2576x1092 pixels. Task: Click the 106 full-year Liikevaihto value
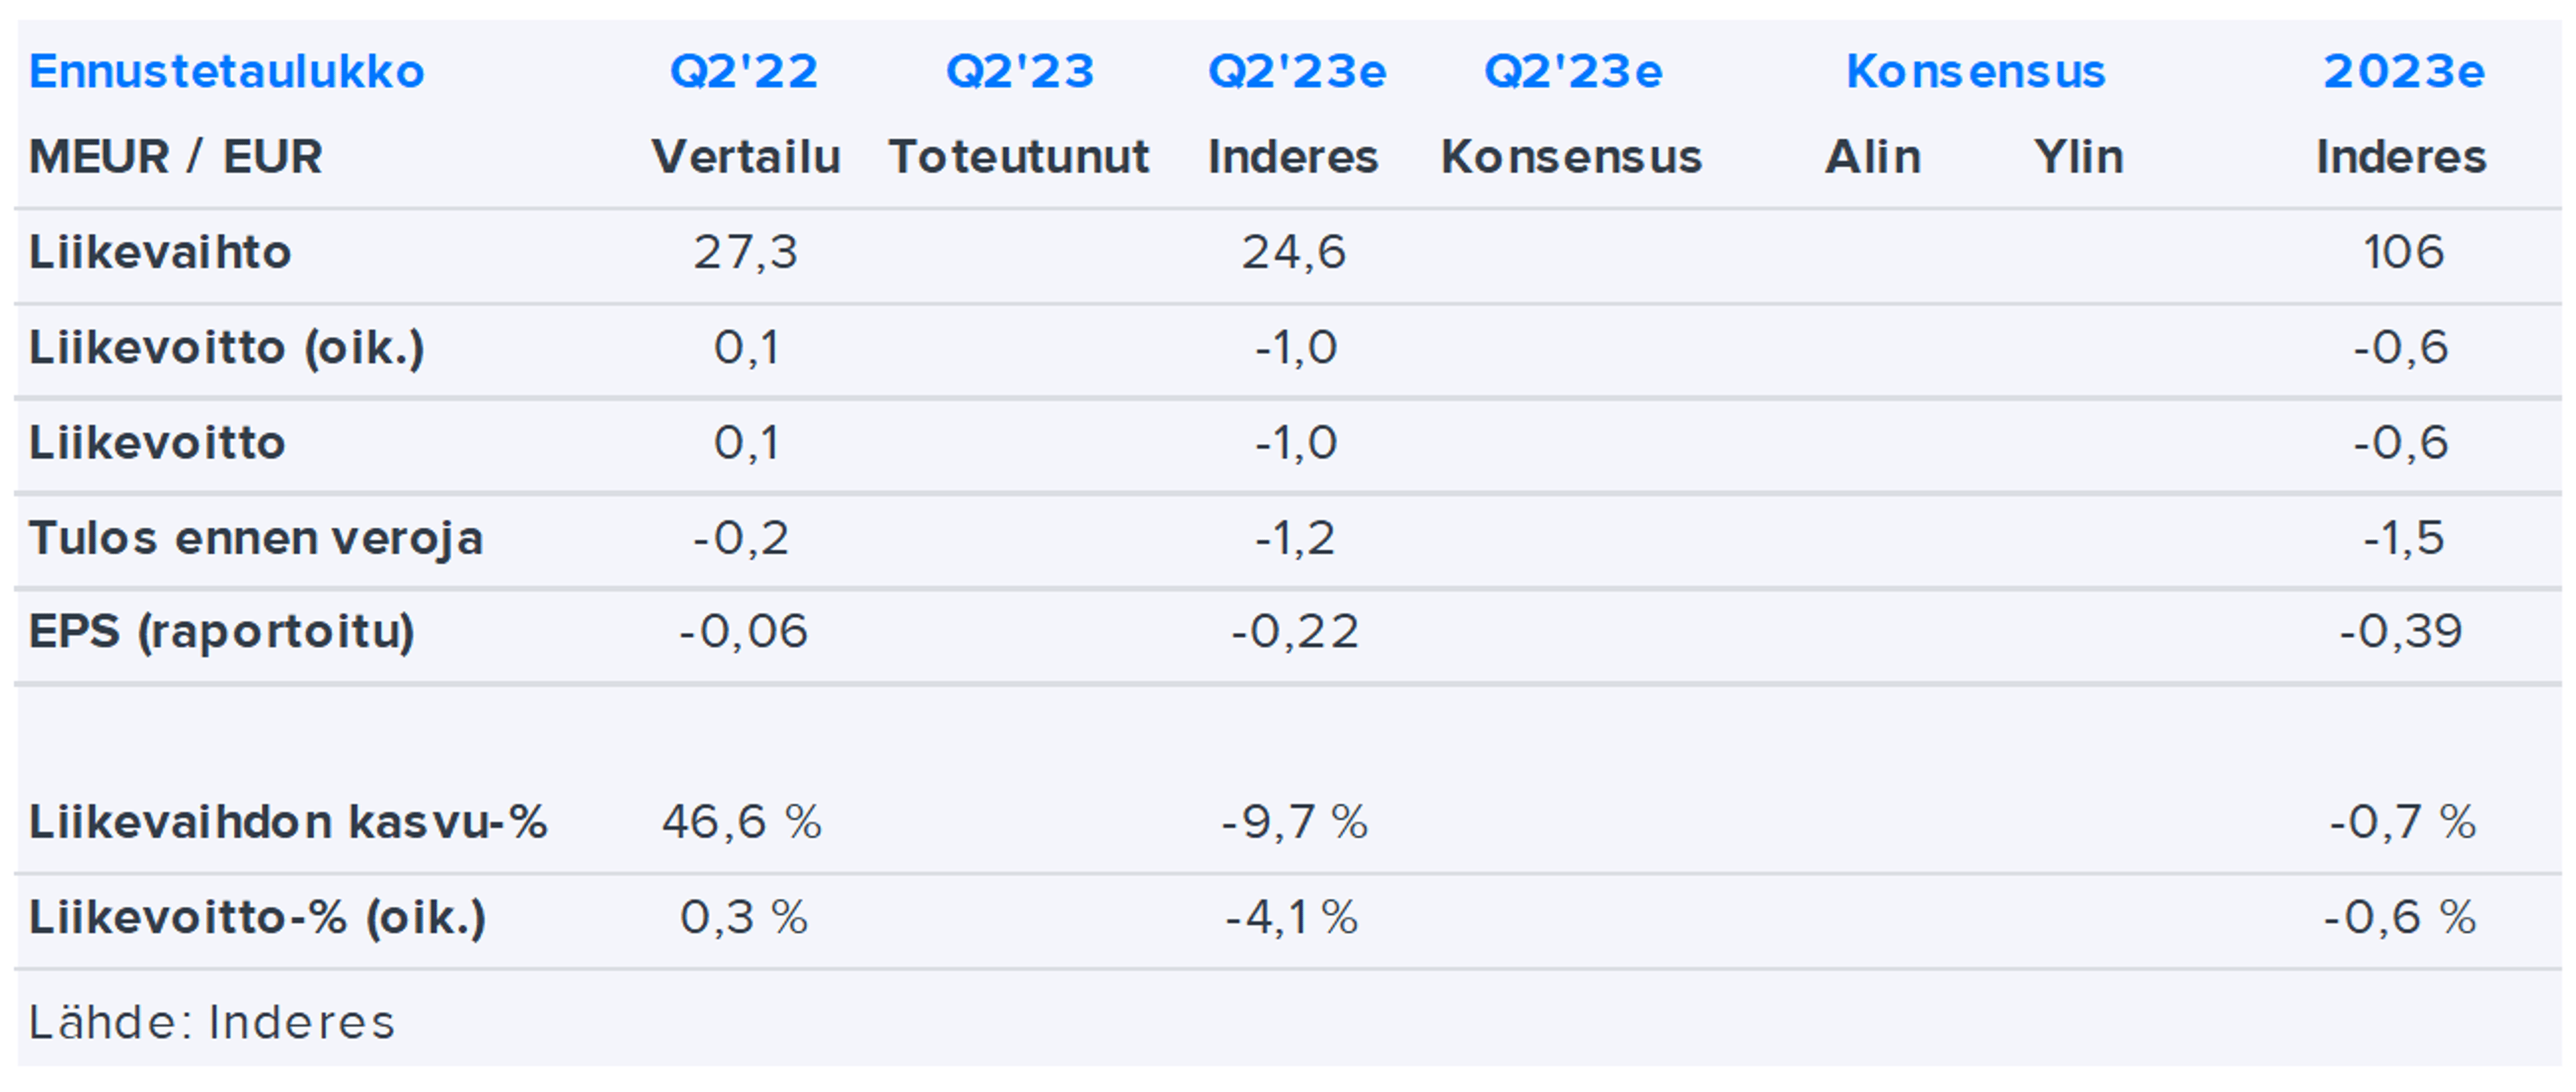(2403, 252)
